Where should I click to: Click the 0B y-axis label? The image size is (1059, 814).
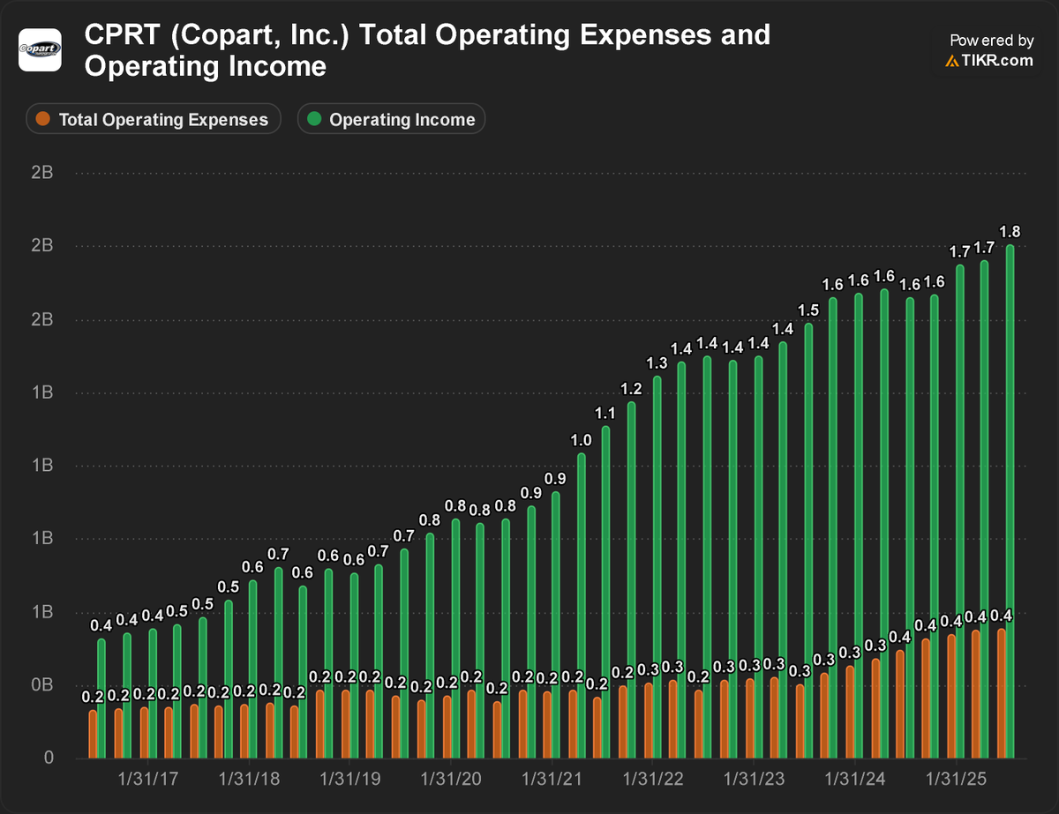[41, 683]
